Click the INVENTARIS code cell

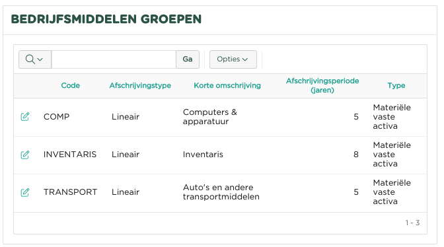tap(70, 155)
